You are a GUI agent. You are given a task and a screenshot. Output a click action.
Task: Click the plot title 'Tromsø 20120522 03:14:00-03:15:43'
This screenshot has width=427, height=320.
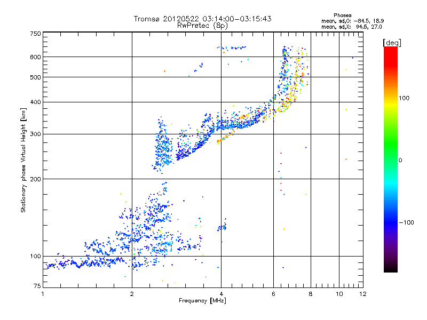[x=202, y=19]
